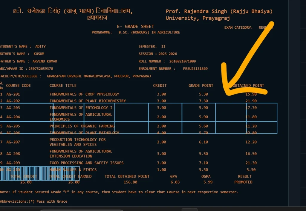Click obtained point 11.80

click(x=251, y=117)
